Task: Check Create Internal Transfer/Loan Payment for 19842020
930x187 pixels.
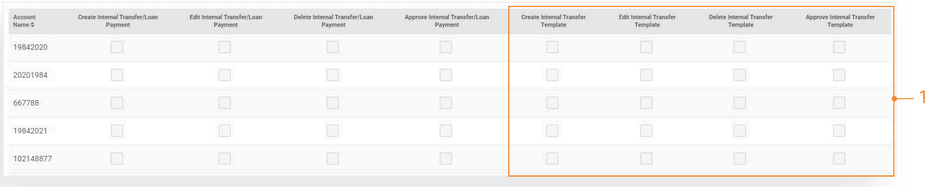Action: [x=117, y=47]
